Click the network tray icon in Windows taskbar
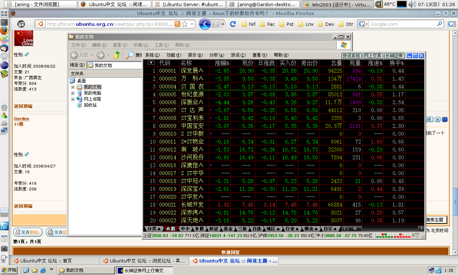The image size is (458, 275). 432,270
